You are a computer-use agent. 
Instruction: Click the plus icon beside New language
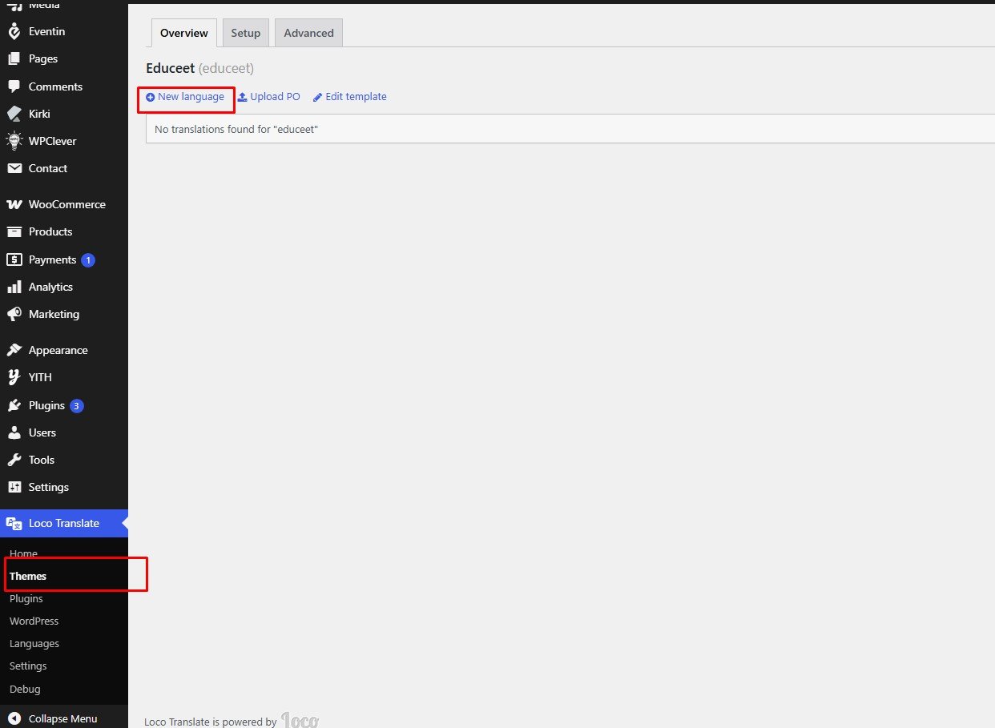point(150,97)
